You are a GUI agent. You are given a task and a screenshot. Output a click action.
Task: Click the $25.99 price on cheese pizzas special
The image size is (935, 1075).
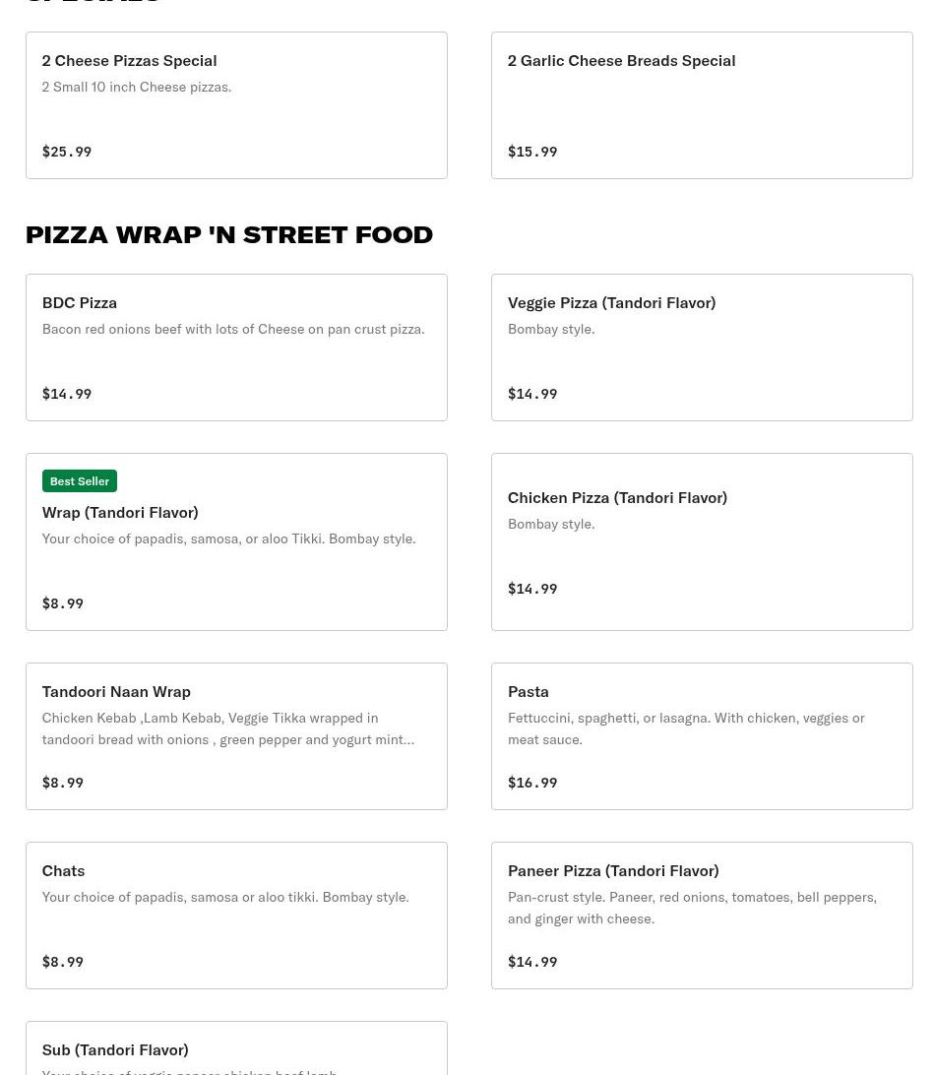[67, 152]
